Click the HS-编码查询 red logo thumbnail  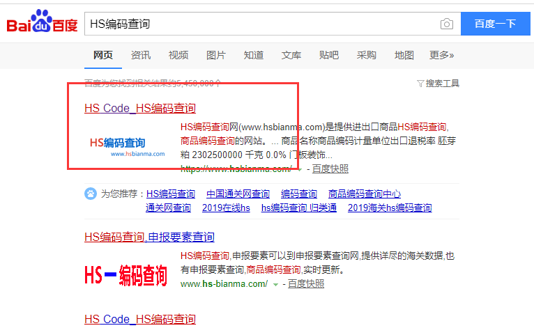coord(126,275)
